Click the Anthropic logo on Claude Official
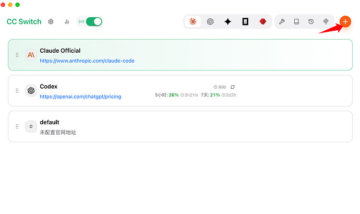The width and height of the screenshot is (360, 214). (31, 55)
